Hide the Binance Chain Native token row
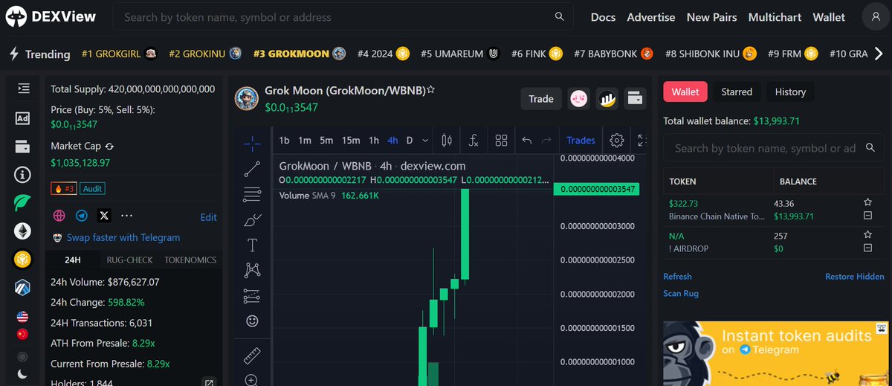The image size is (892, 386). click(867, 216)
